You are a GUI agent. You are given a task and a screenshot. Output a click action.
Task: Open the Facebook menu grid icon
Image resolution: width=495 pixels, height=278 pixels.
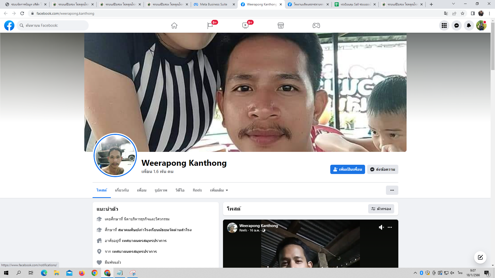(x=444, y=25)
